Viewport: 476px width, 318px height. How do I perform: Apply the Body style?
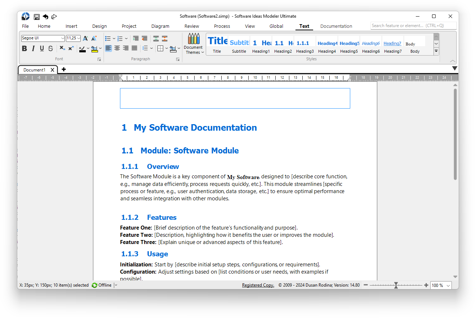tap(415, 45)
